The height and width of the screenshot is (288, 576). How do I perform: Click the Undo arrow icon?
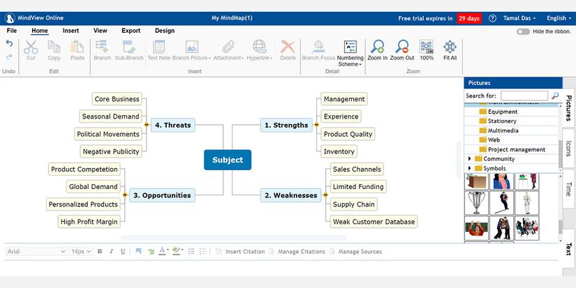pyautogui.click(x=9, y=43)
